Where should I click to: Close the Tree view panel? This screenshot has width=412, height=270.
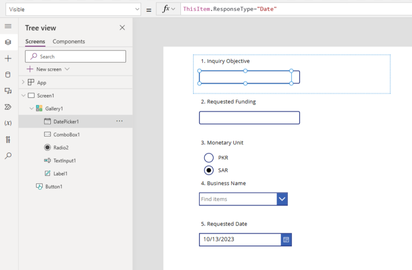[x=122, y=28]
